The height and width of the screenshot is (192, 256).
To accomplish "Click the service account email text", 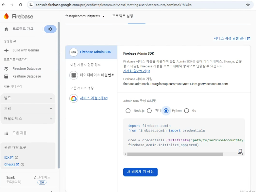I will click(x=176, y=84).
